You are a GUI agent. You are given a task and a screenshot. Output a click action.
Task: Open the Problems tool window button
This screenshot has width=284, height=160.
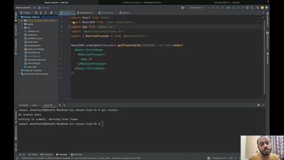pyautogui.click(x=46, y=155)
